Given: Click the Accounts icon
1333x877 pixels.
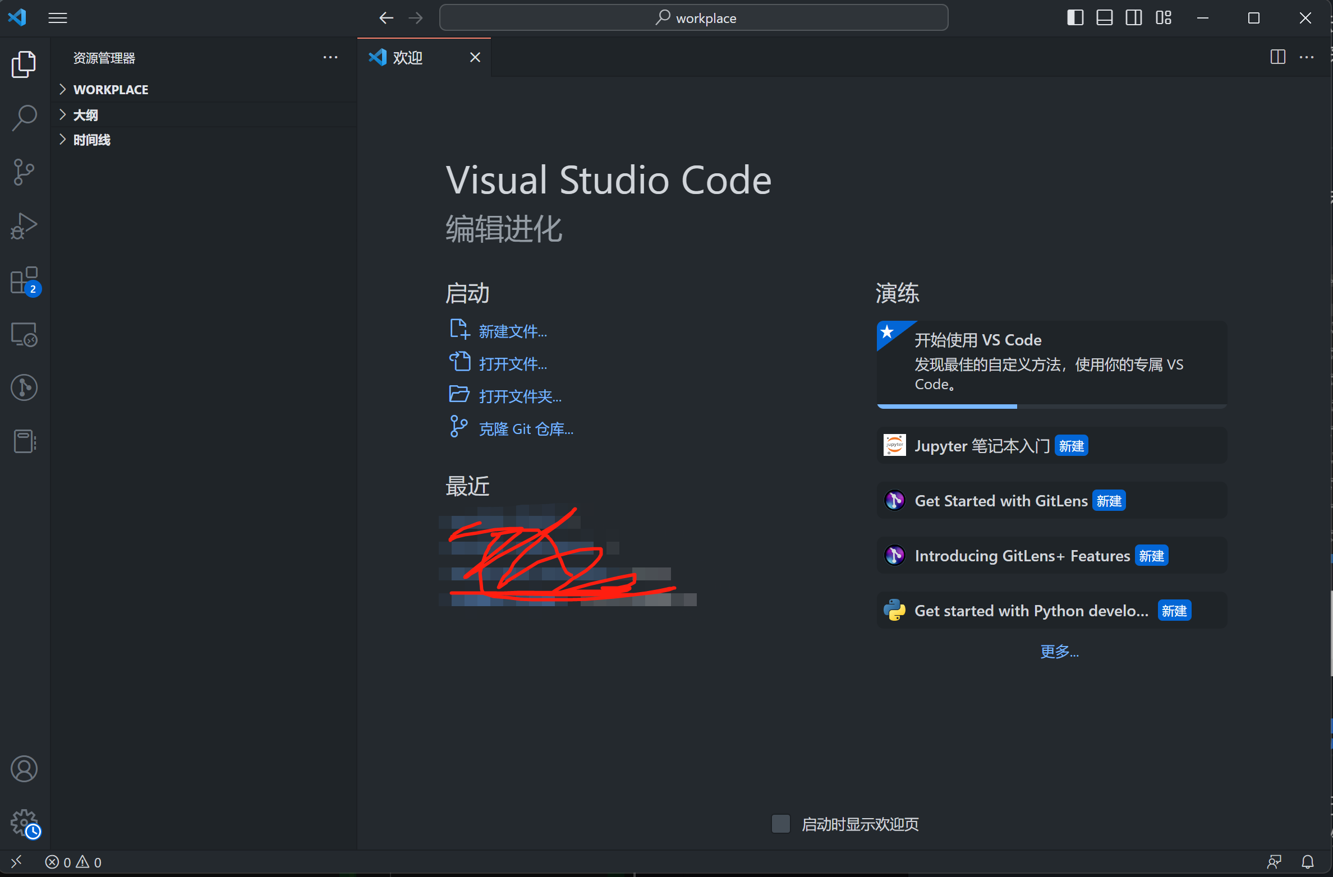Looking at the screenshot, I should pyautogui.click(x=24, y=769).
